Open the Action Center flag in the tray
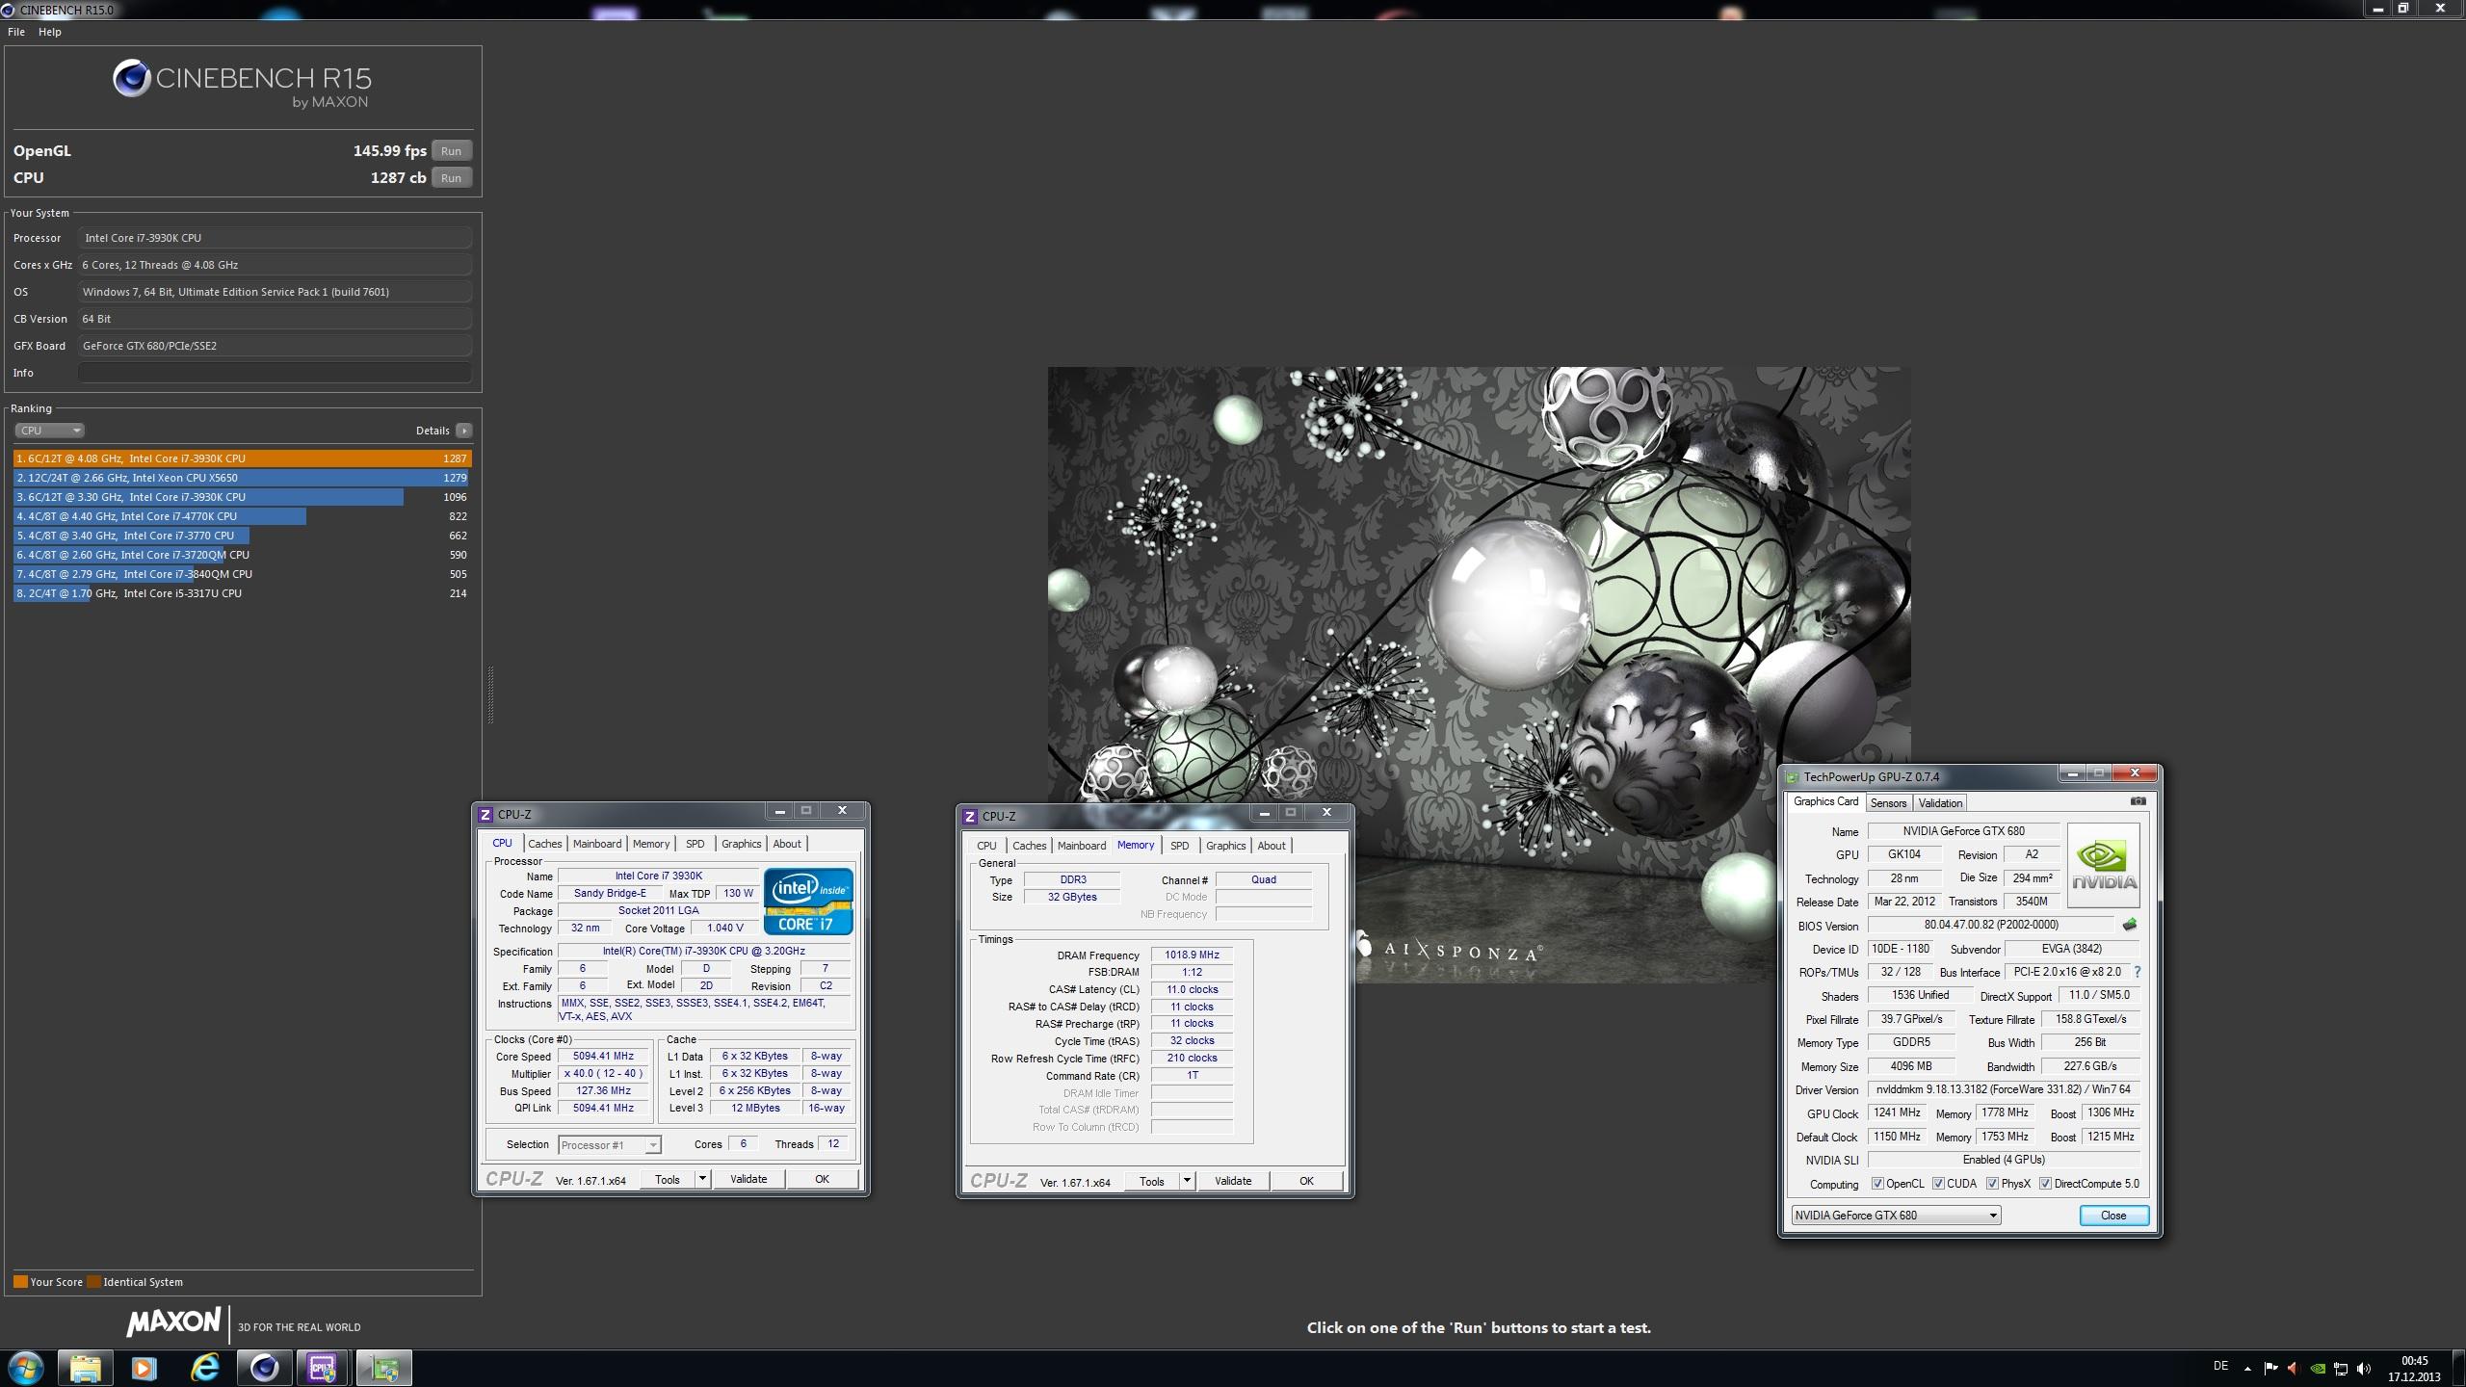This screenshot has width=2466, height=1387. pyautogui.click(x=2270, y=1368)
